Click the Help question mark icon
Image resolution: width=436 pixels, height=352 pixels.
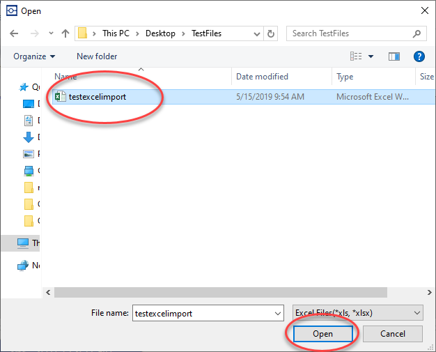[x=419, y=56]
